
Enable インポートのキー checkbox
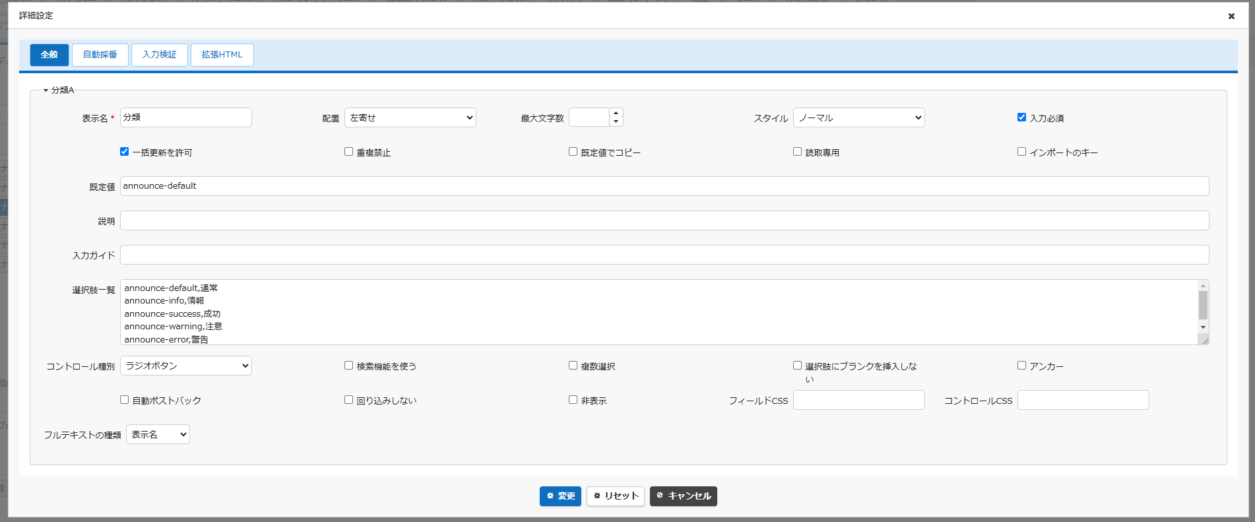(1021, 152)
